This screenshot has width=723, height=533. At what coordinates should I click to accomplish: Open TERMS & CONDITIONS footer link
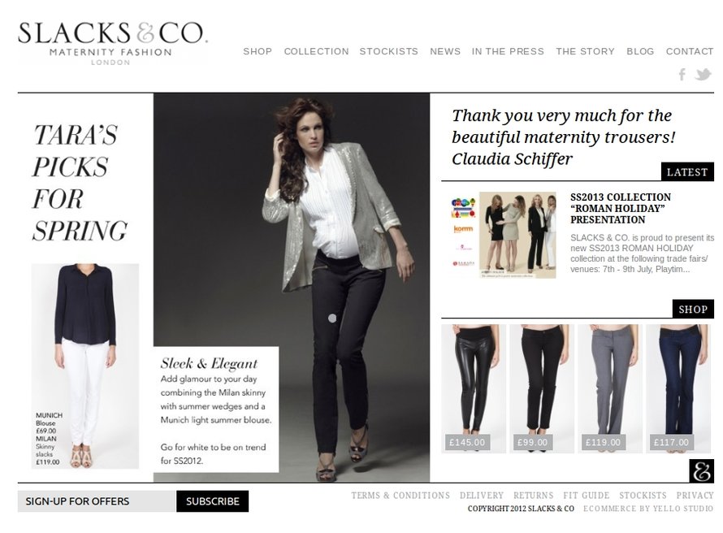(x=400, y=496)
